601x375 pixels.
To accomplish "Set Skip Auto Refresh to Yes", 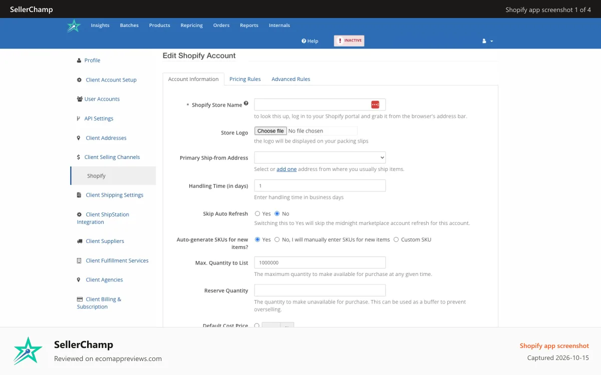I will click(257, 213).
